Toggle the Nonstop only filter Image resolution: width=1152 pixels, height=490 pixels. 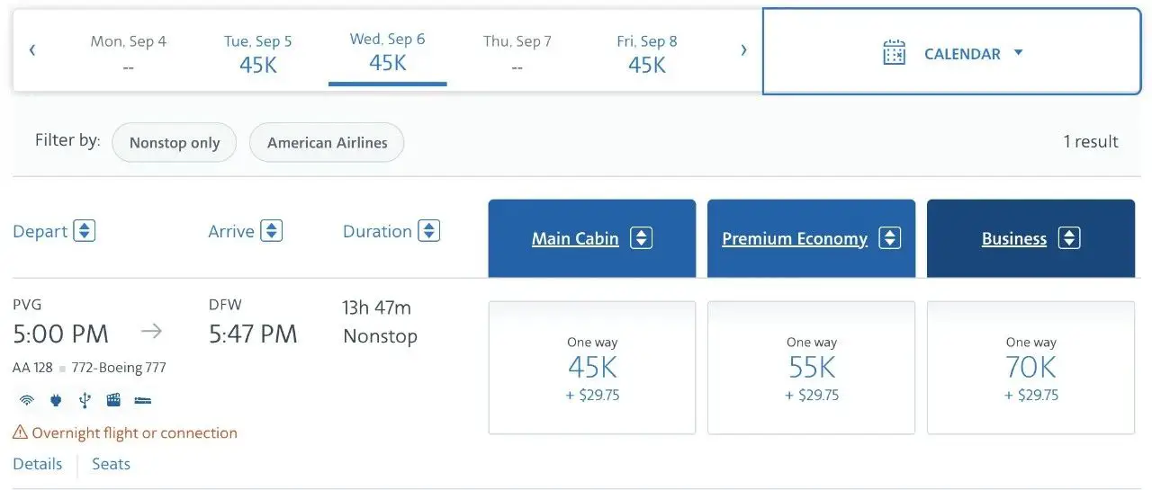click(x=175, y=142)
